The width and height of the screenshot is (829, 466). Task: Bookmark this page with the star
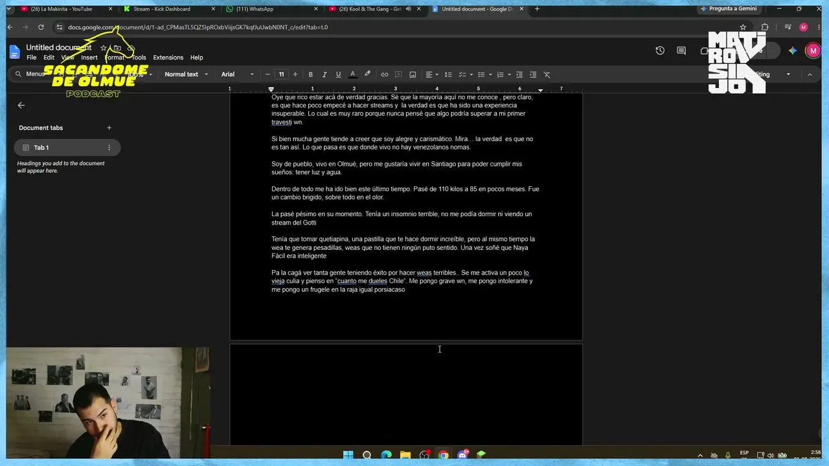coord(743,27)
